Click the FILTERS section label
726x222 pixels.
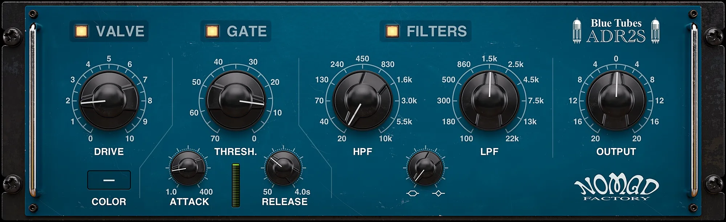pyautogui.click(x=437, y=31)
